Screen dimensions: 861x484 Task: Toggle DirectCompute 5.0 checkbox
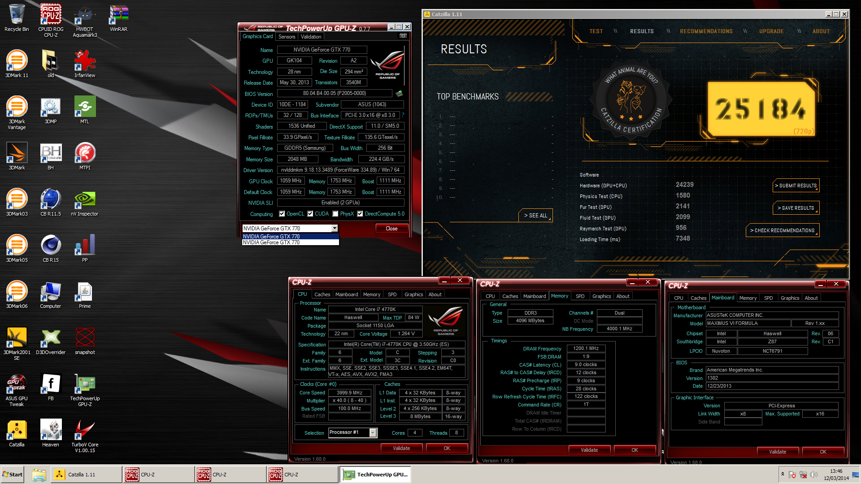pos(360,214)
